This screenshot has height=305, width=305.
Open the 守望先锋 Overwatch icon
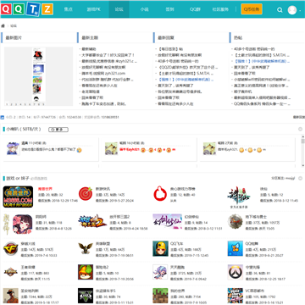pos(236,272)
